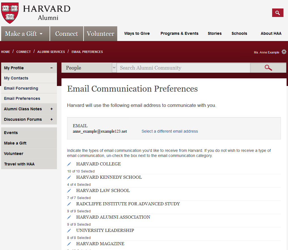Open Make a Gift in the sidebar
This screenshot has width=288, height=250.
[29, 143]
